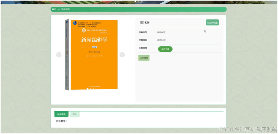Switch to the 评论 tab
This screenshot has width=278, height=134.
click(x=75, y=114)
